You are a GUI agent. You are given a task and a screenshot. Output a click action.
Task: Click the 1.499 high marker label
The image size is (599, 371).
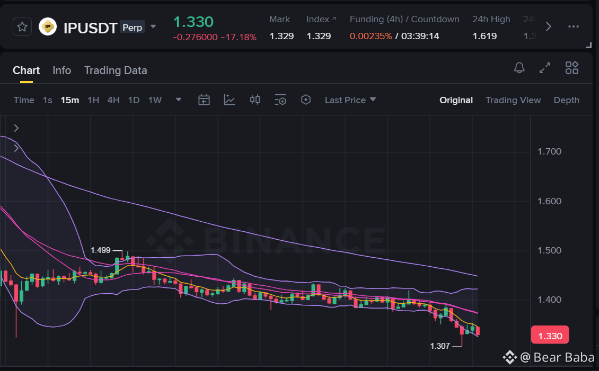tap(101, 250)
